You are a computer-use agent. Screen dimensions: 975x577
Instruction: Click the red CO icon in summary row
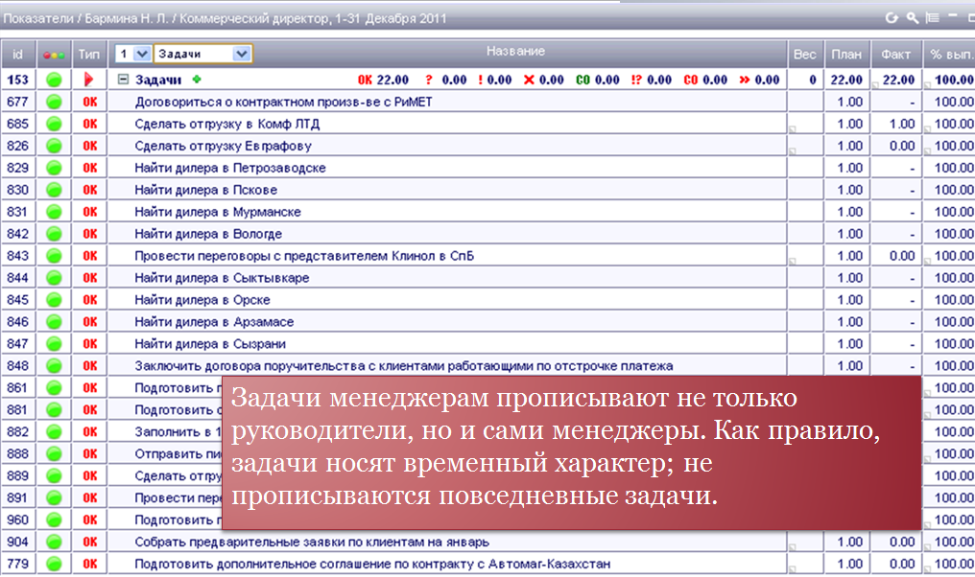click(x=690, y=80)
